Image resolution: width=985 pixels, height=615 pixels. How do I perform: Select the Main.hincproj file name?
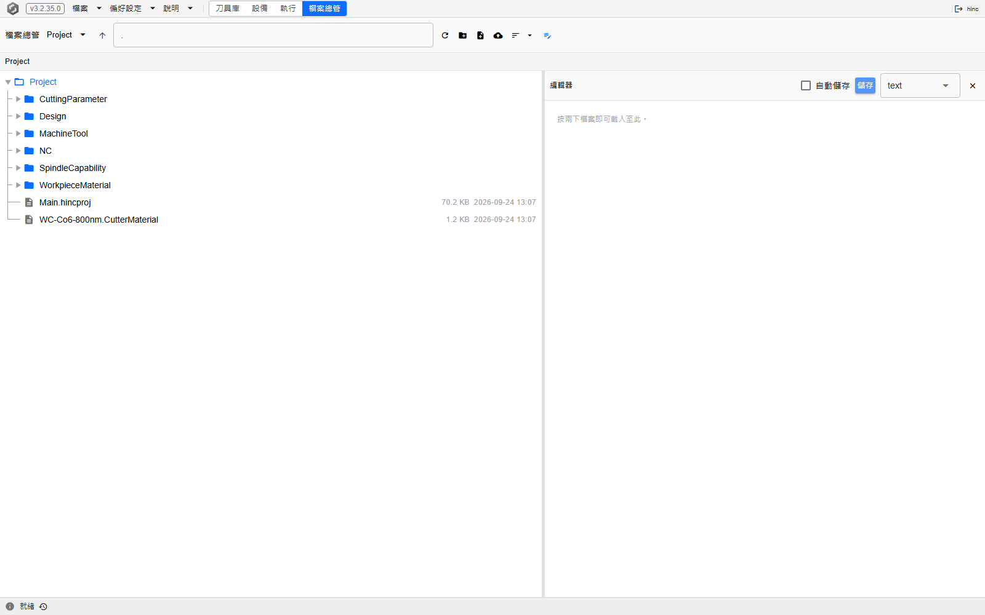[65, 202]
